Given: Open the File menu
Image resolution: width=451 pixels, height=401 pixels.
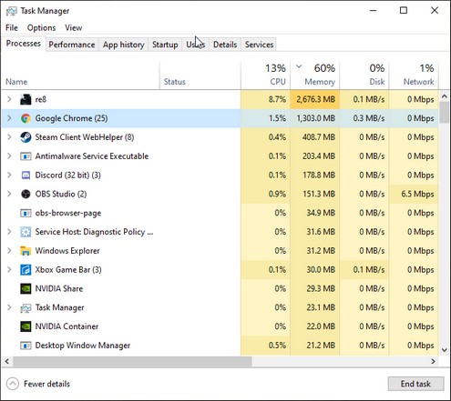Looking at the screenshot, I should pyautogui.click(x=12, y=28).
